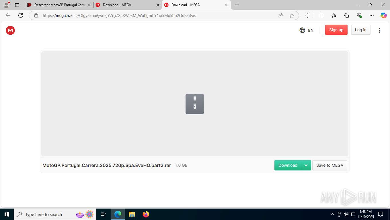Open a new tab with plus button
This screenshot has width=390, height=220.
tap(237, 5)
